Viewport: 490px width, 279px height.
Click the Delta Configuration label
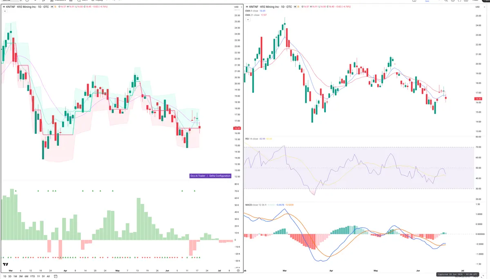click(220, 176)
